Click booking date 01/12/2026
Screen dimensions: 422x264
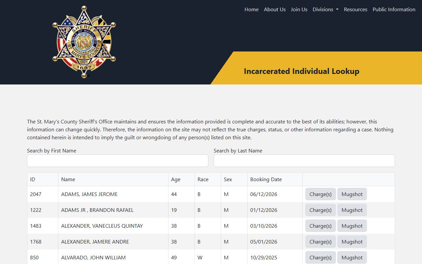[x=264, y=210]
